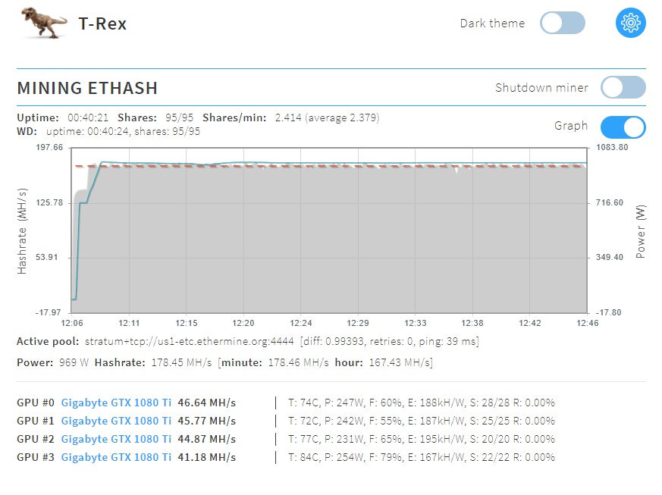Click the Shares/min value 2.414
This screenshot has width=662, height=495.
point(288,117)
